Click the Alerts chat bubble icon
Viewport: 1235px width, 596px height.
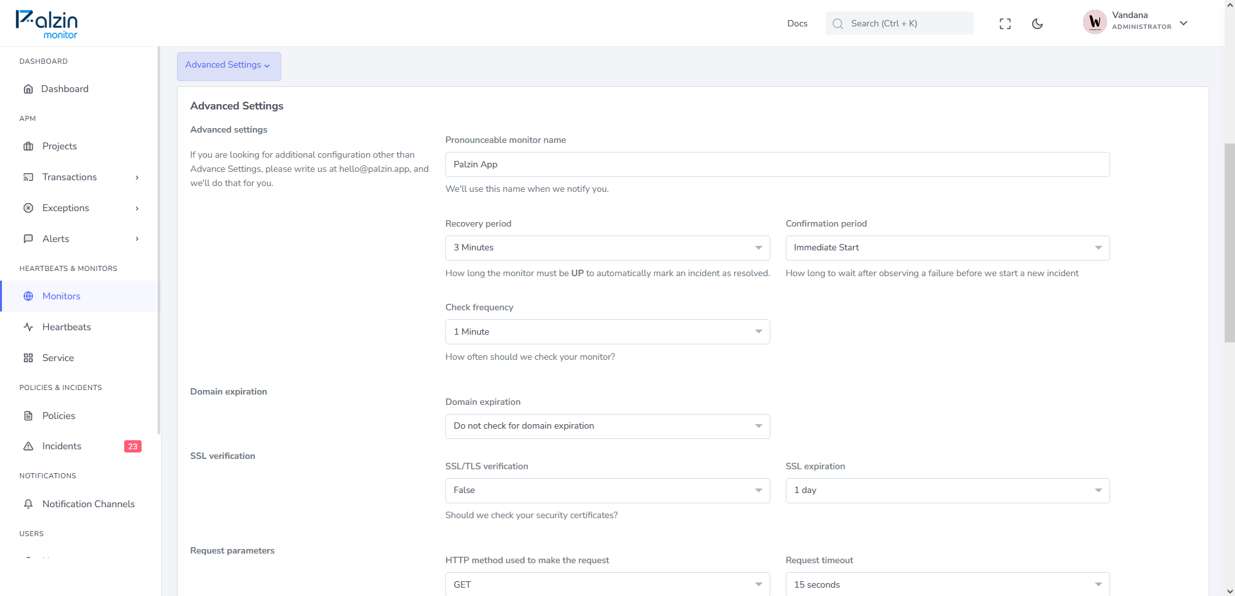click(x=28, y=239)
